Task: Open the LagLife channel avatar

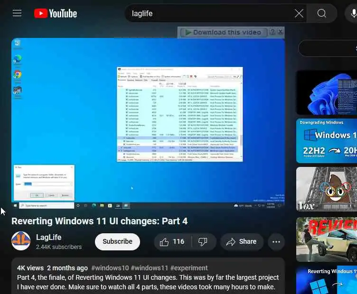Action: click(x=21, y=241)
